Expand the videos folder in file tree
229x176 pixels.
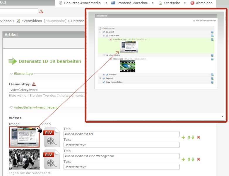104,75
